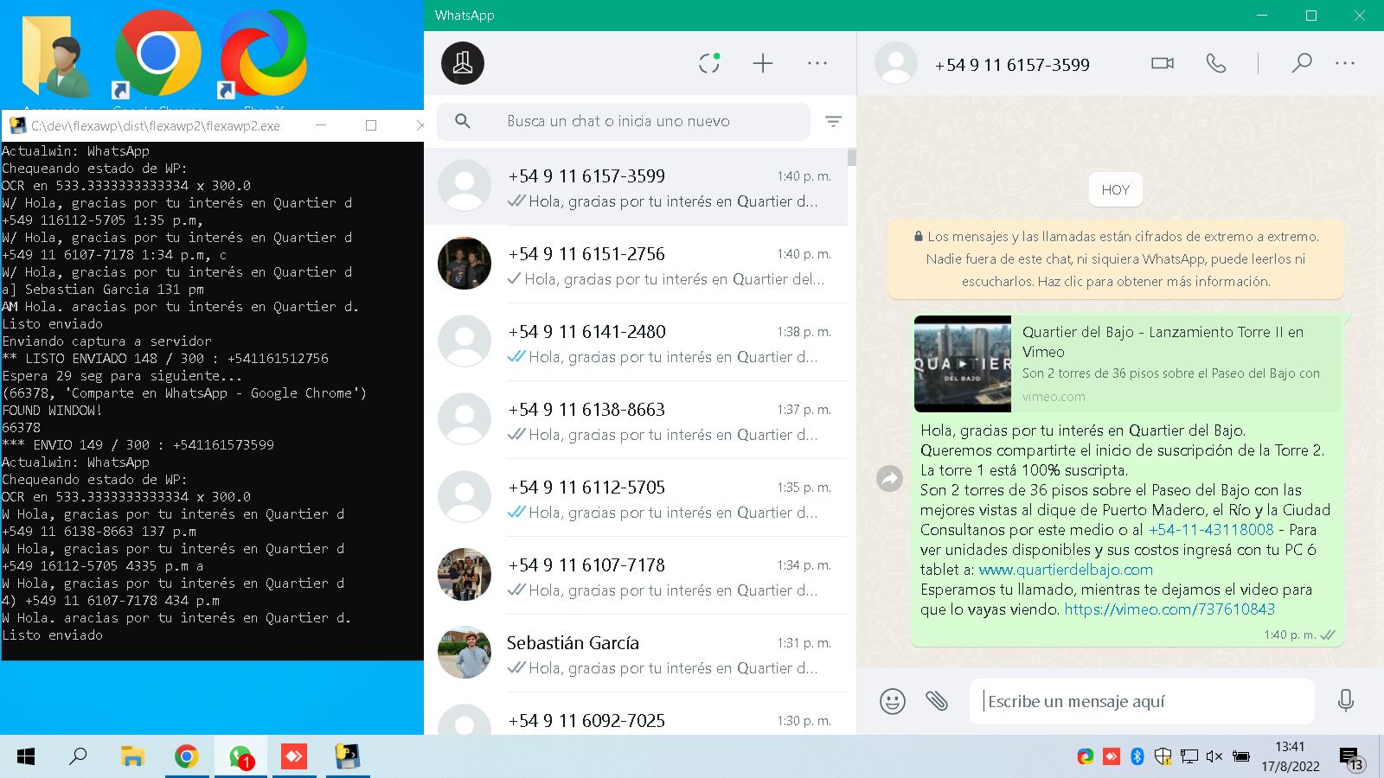Select first chat +54 9 11 6157-3599
Viewport: 1384px width, 778px height.
pos(636,187)
